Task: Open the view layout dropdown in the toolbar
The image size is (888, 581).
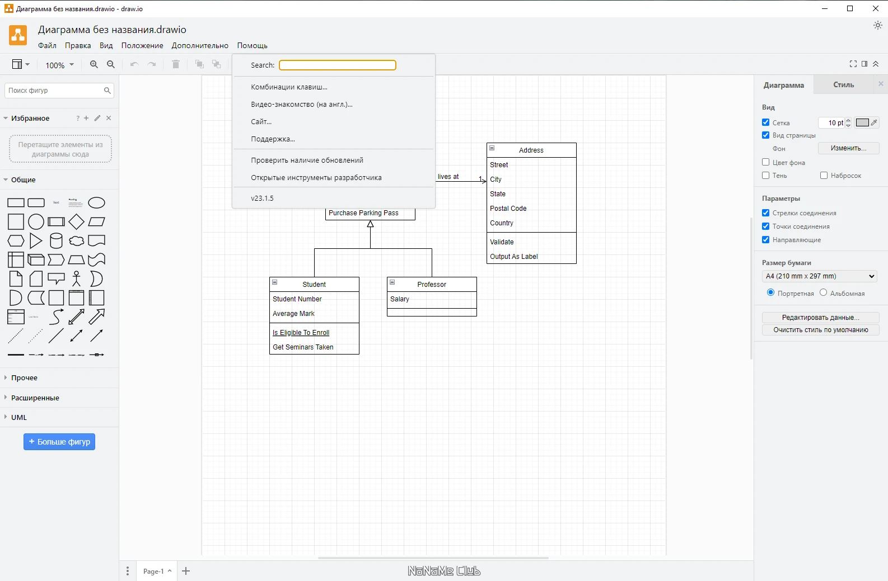Action: coord(21,65)
